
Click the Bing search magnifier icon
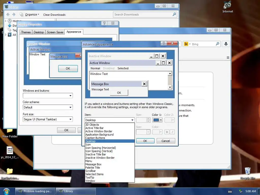218,44
